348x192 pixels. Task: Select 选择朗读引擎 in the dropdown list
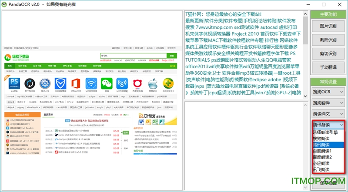click(x=328, y=132)
